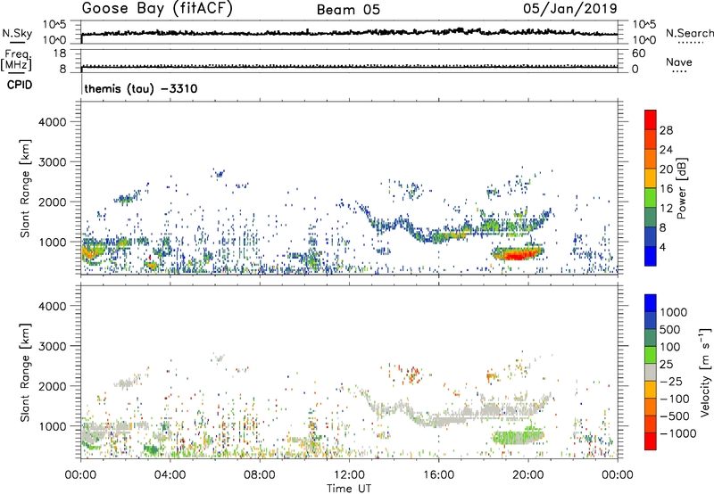Click the '12:00' time axis label

point(349,475)
